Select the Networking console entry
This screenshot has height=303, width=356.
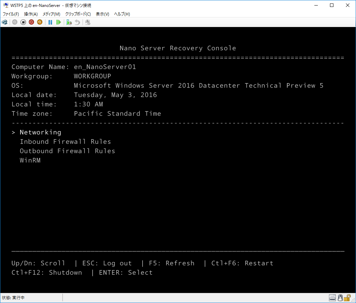[x=40, y=132]
